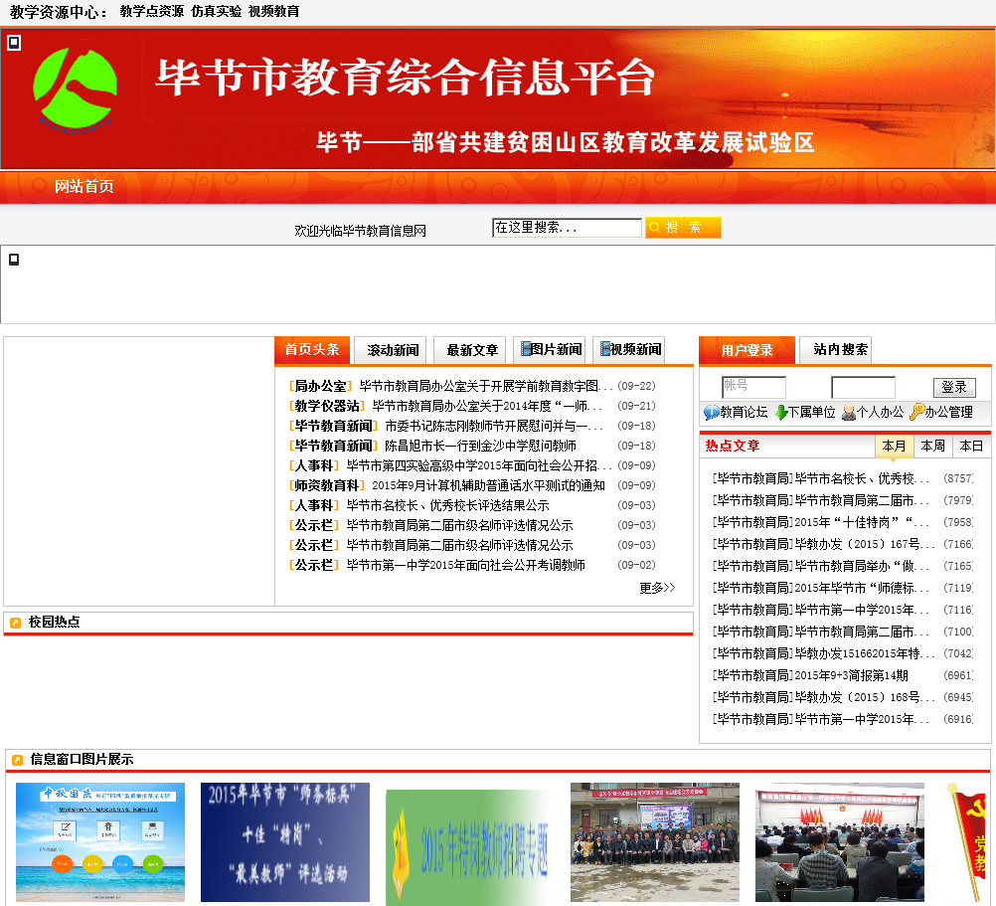
Task: Open headline 陈昌旭市长一行到金沙中学慰问教师
Action: point(481,446)
